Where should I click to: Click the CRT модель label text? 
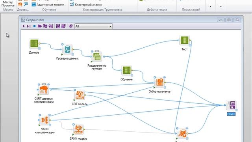point(80,104)
